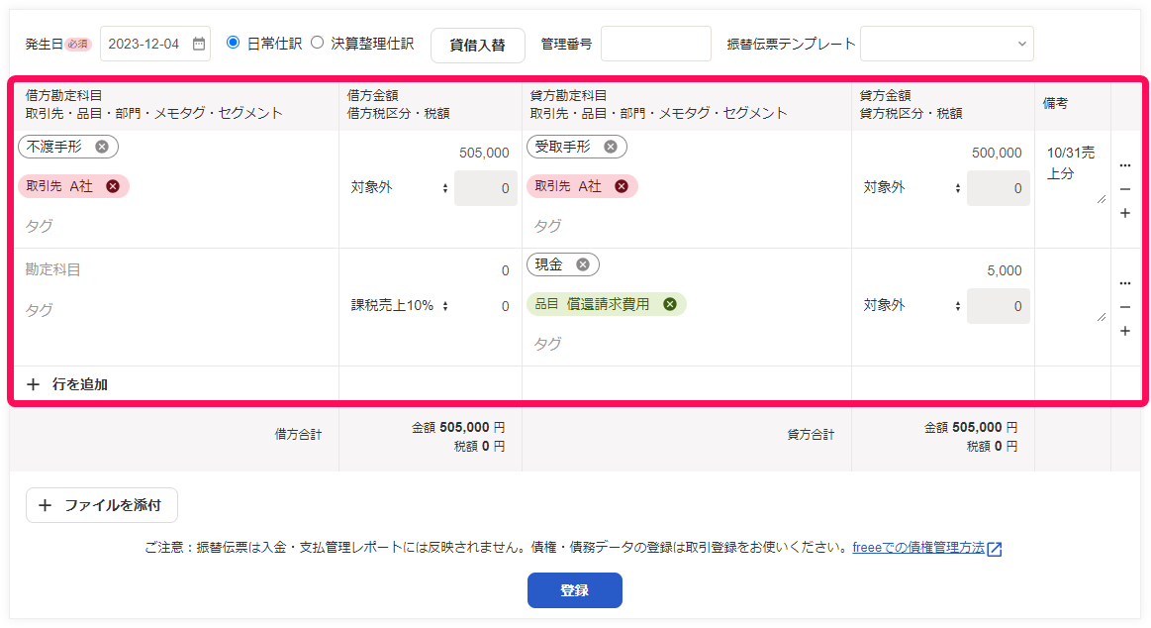Screen dimensions: 1151x628
Task: Click the debit tax amount field in first row
Action: pos(486,188)
